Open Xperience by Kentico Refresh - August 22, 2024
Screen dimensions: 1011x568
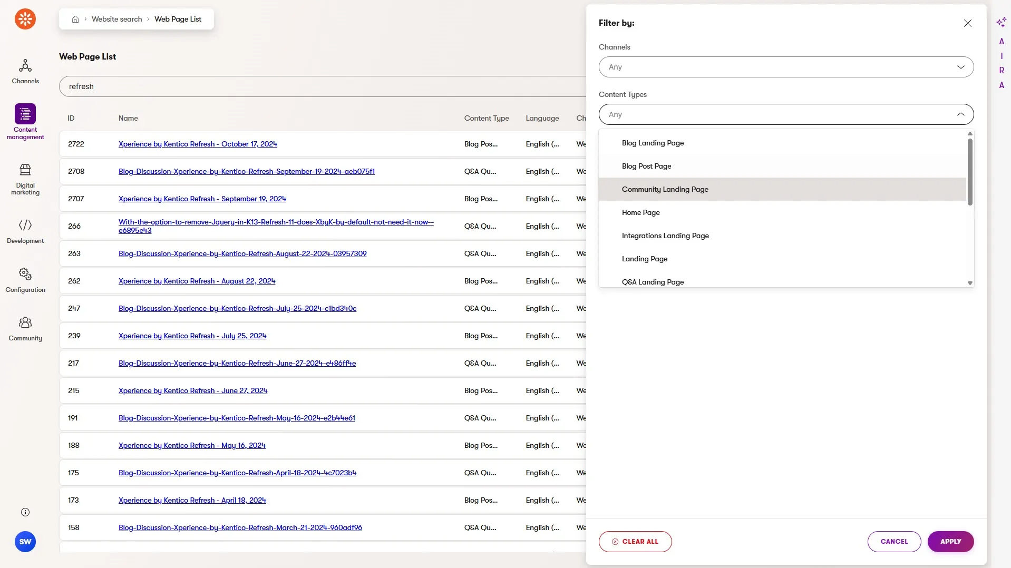point(197,281)
